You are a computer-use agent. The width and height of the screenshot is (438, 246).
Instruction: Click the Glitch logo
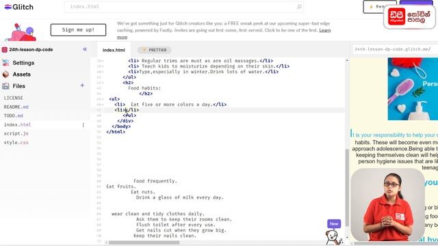click(x=19, y=7)
